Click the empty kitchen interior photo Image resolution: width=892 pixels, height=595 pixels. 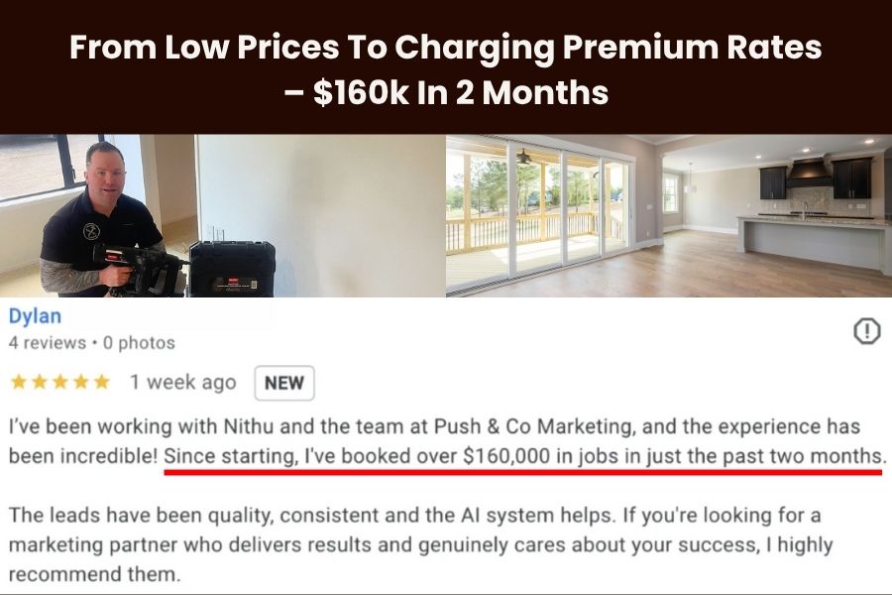point(669,216)
